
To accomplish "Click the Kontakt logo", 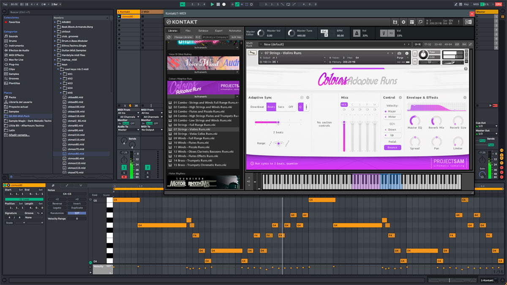I will (x=182, y=22).
